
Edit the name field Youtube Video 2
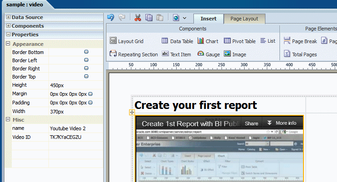[76, 128]
